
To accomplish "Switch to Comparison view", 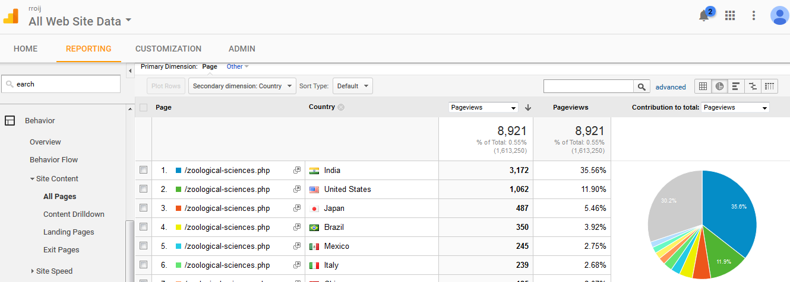I will [753, 86].
